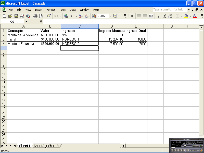Expand the Undo history arrow
This screenshot has width=204, height=153.
[60, 16]
